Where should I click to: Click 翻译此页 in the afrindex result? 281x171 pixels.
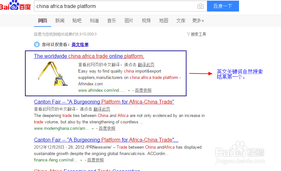[x=146, y=65]
